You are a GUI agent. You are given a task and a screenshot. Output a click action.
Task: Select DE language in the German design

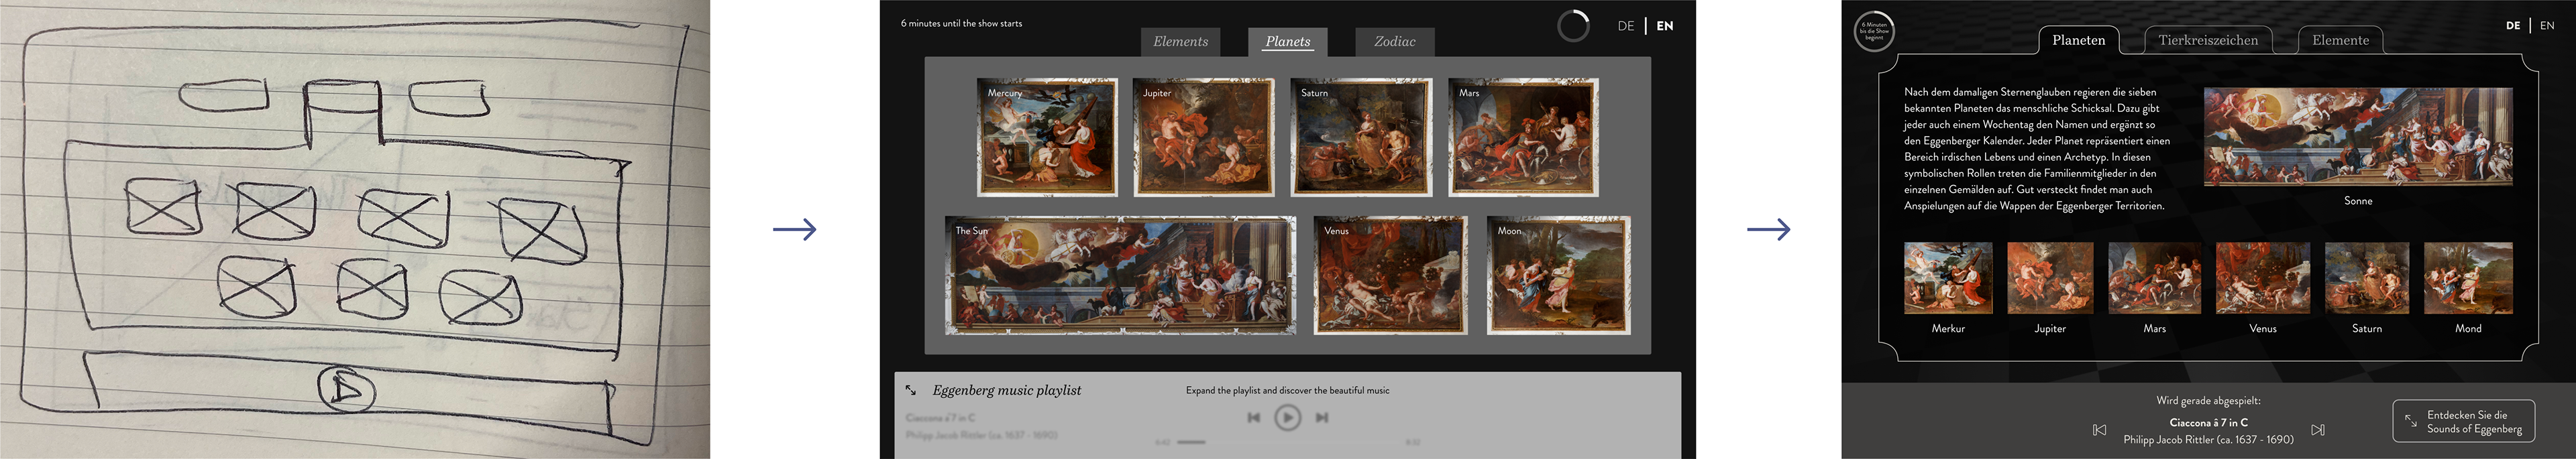pos(2513,26)
